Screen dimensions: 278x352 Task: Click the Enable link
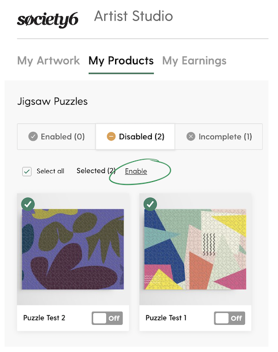coord(136,171)
